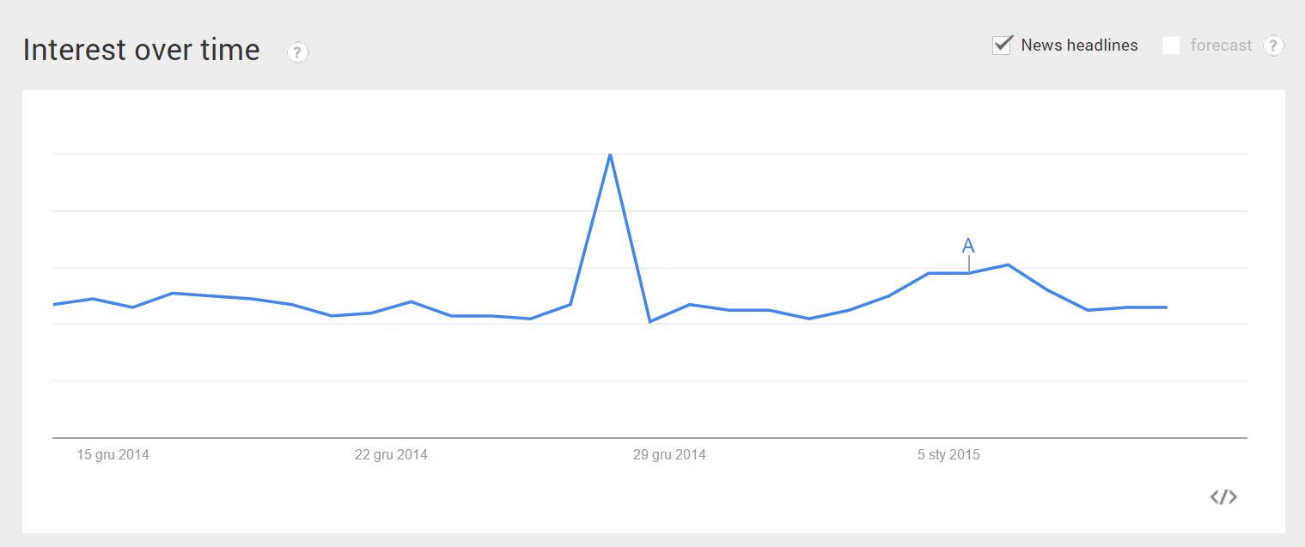
Task: Open help icon beside Interest over time
Action: (297, 52)
